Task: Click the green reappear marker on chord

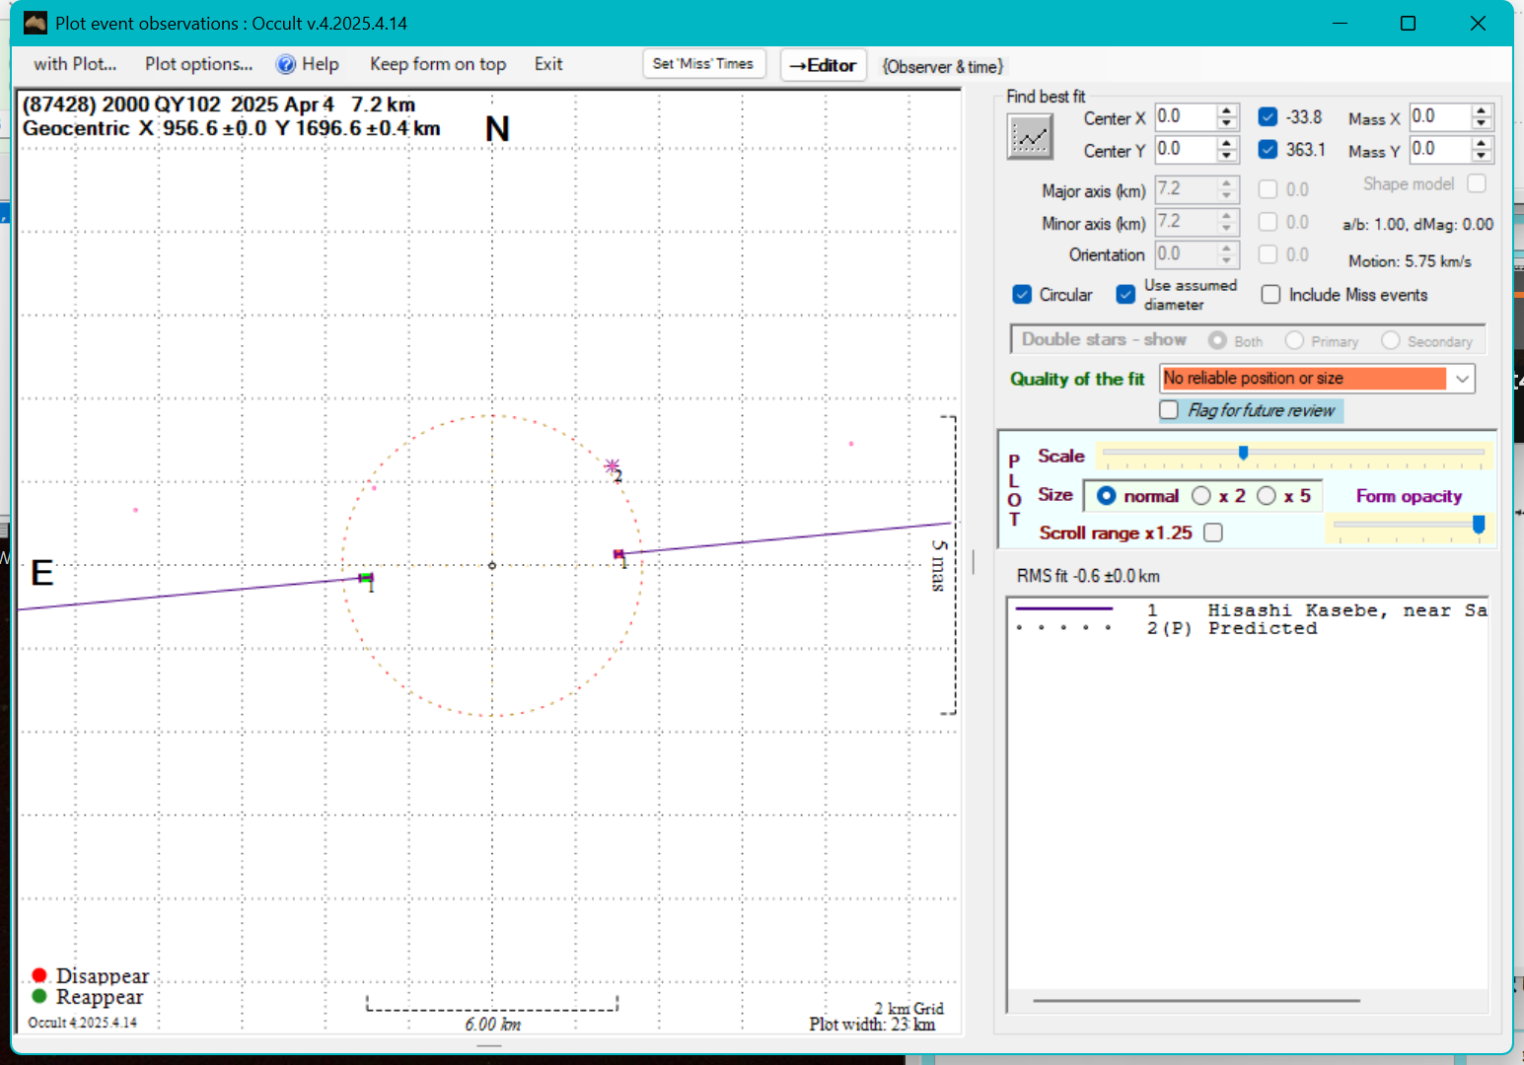Action: click(366, 578)
